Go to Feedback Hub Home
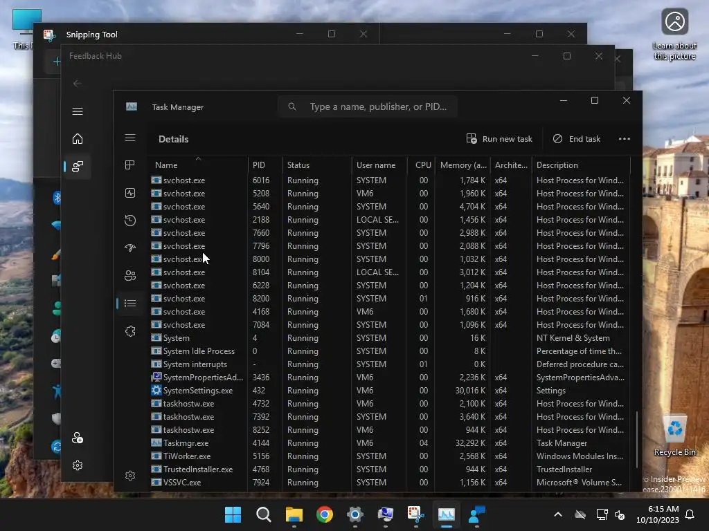The image size is (709, 531). coord(78,138)
